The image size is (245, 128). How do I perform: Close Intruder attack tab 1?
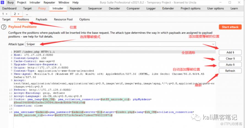click(x=6, y=14)
